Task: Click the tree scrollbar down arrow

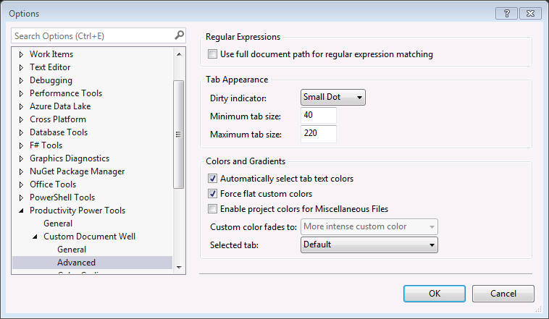Action: coord(179,268)
